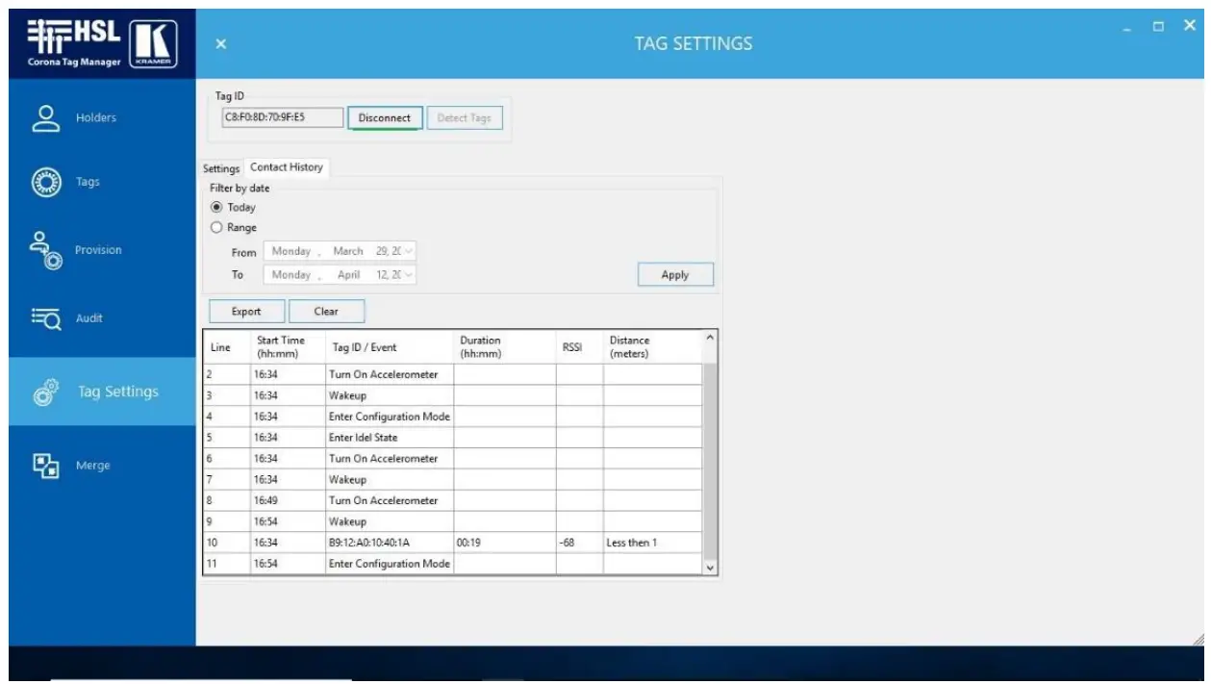This screenshot has height=684, width=1211.
Task: Click the RSSI column header
Action: click(x=579, y=346)
